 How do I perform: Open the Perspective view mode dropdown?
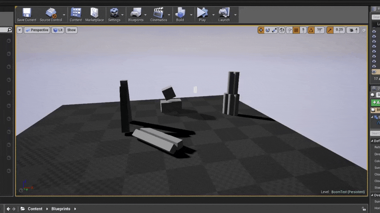37,30
